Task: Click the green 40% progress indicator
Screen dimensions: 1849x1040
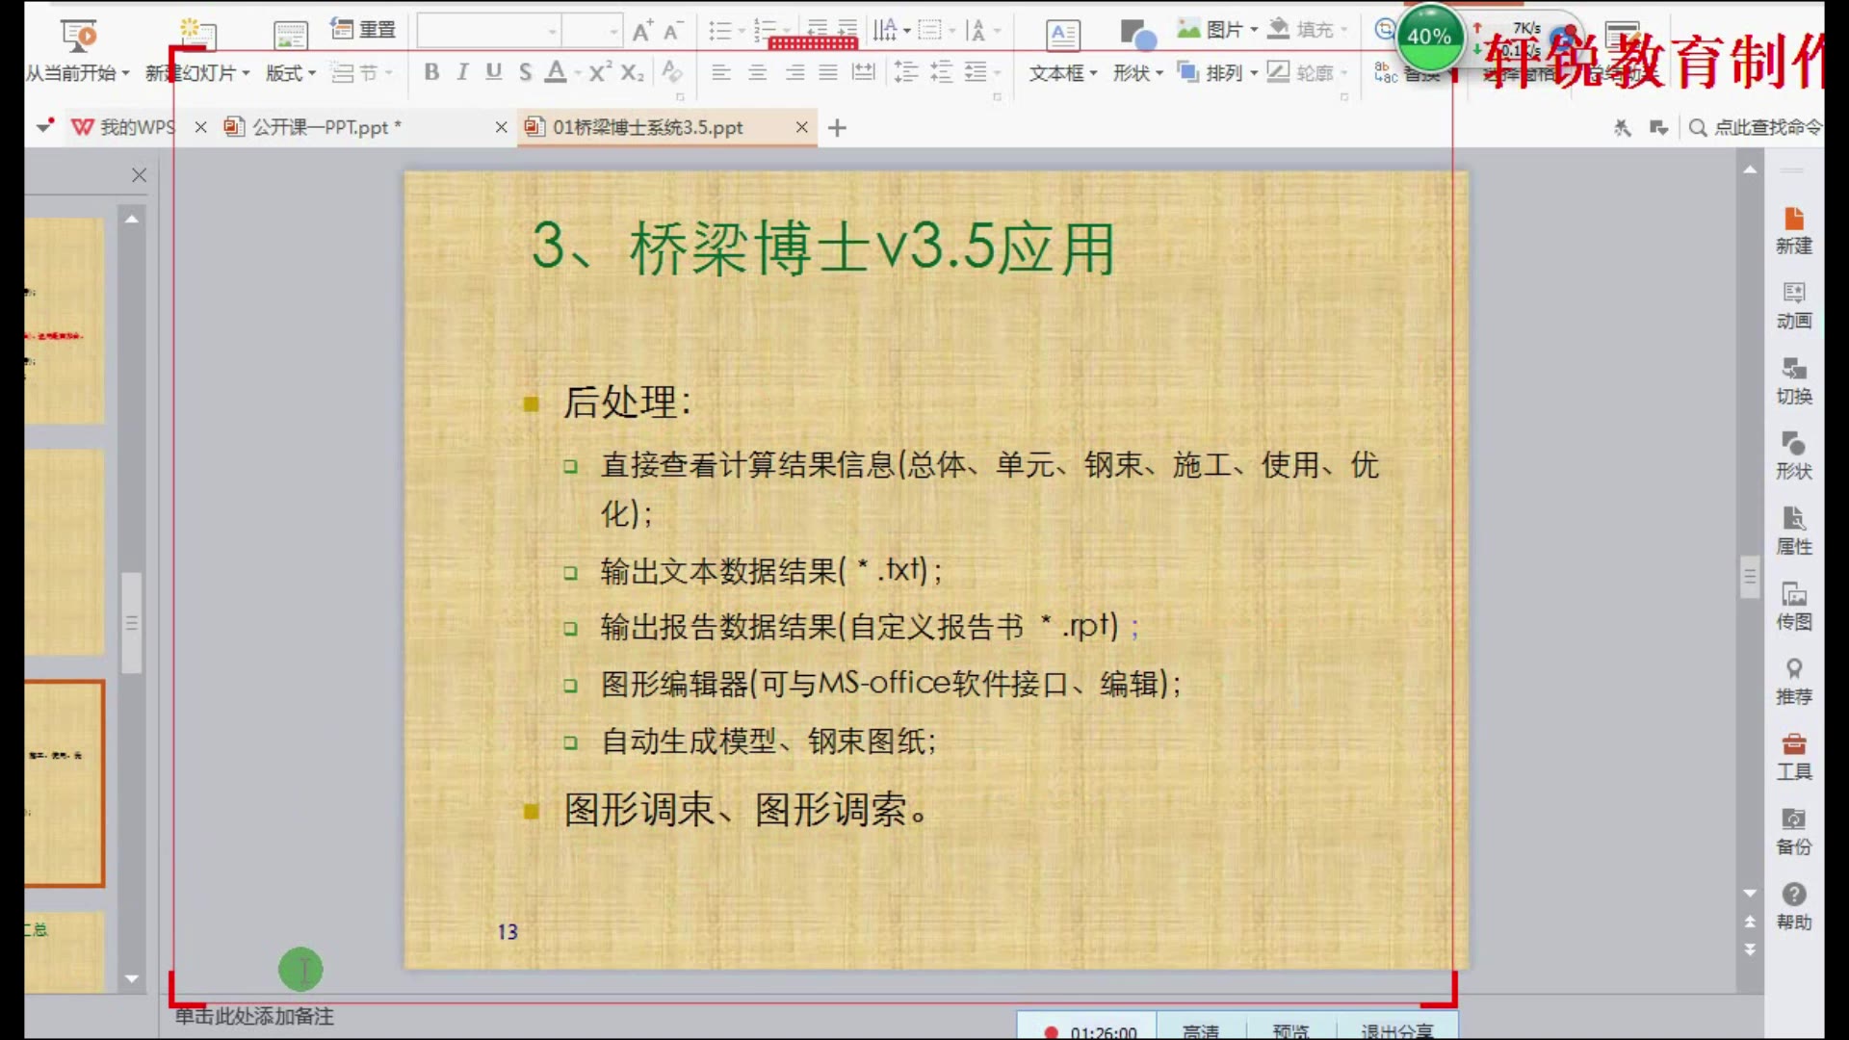Action: [x=1429, y=37]
